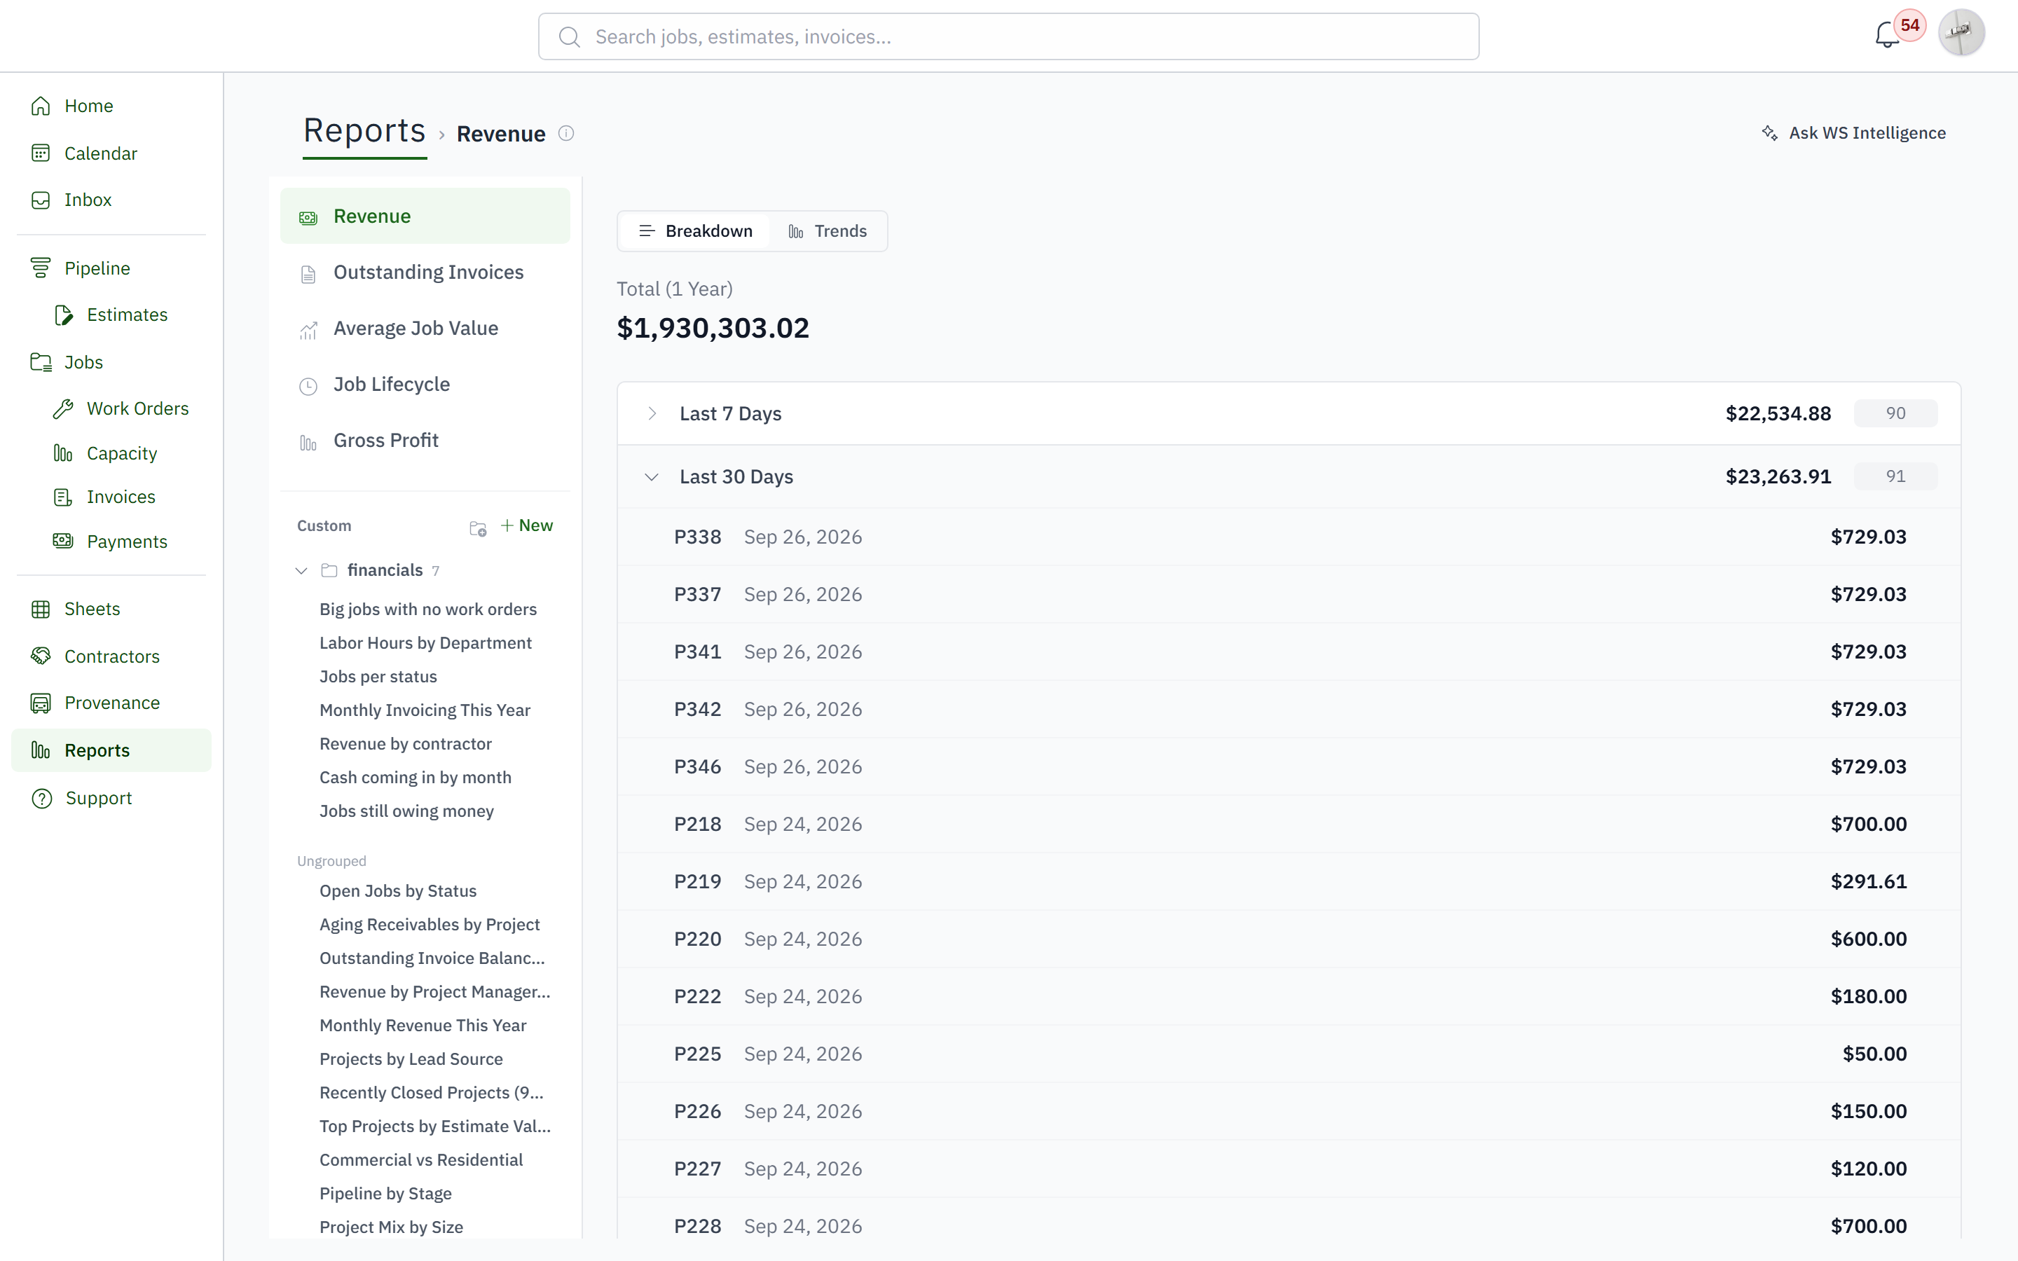The height and width of the screenshot is (1261, 2018).
Task: Open Jobs in the sidebar
Action: click(83, 362)
